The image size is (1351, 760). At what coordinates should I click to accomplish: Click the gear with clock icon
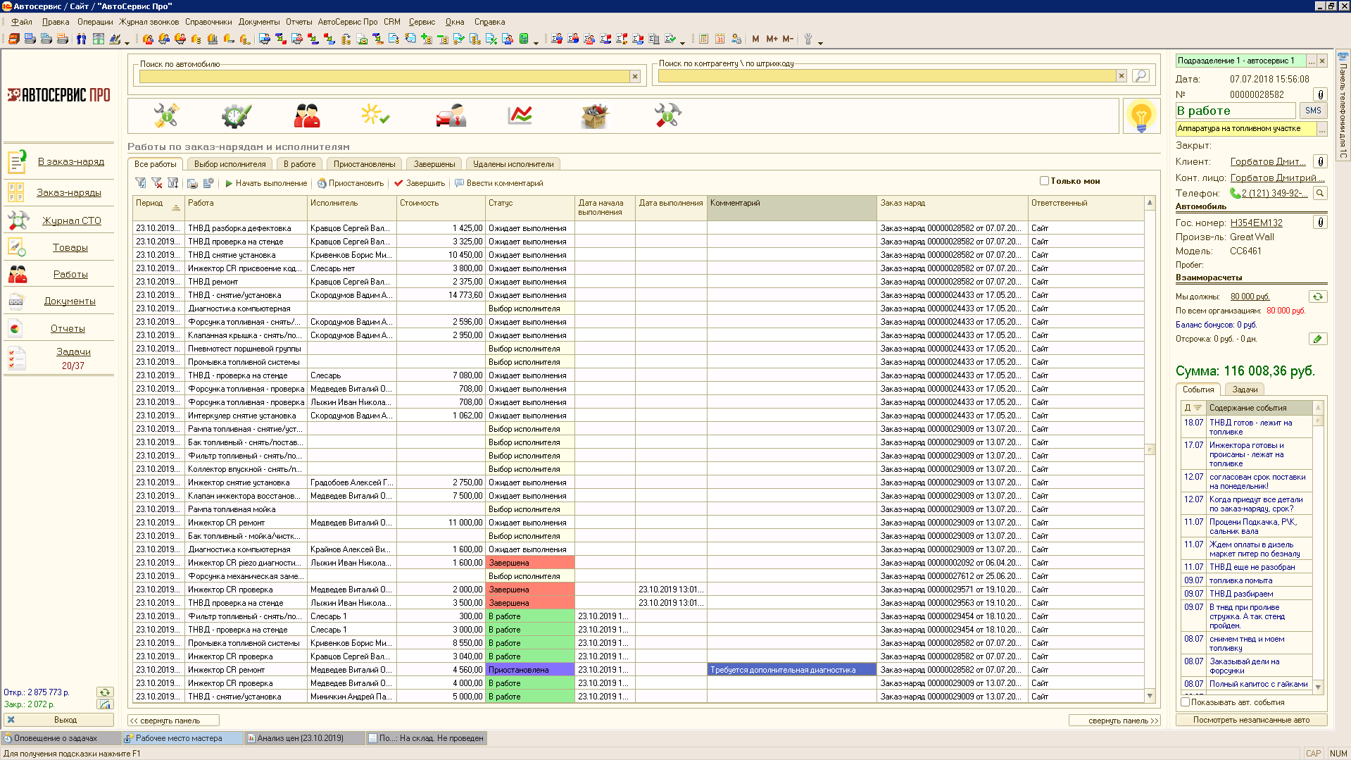tap(236, 116)
